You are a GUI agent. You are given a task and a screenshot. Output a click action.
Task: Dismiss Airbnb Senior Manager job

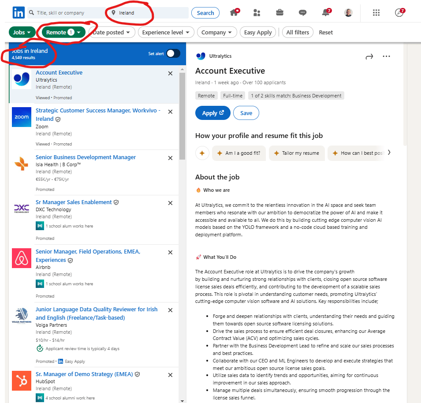[x=170, y=252]
